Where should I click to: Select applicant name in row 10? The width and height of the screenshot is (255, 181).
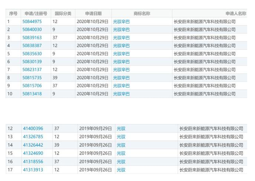pos(205,94)
